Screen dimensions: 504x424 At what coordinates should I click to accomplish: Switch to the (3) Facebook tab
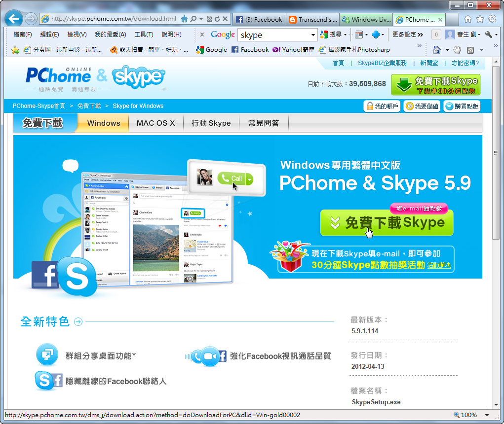(x=259, y=20)
